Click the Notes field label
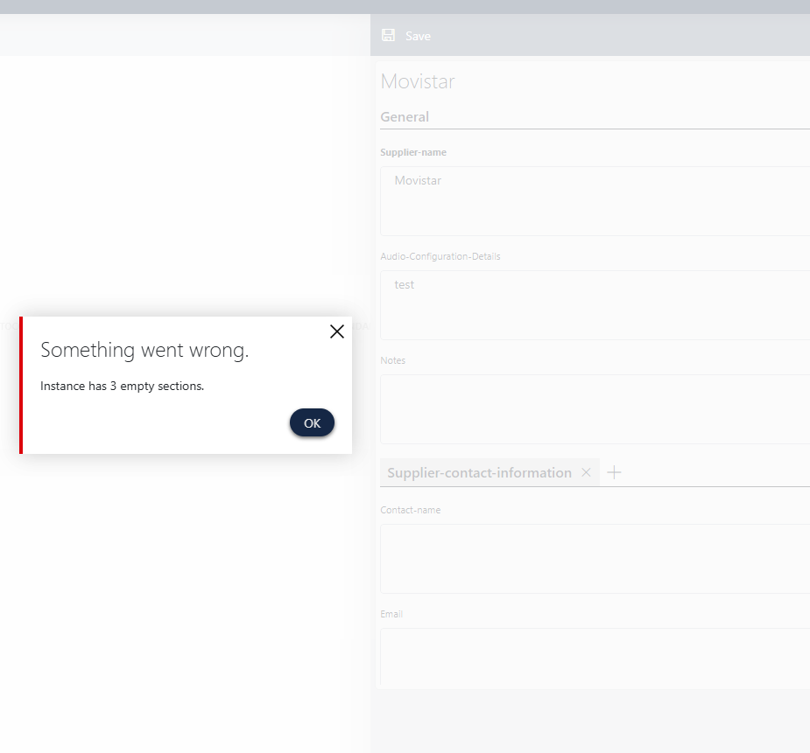Image resolution: width=810 pixels, height=753 pixels. click(393, 360)
